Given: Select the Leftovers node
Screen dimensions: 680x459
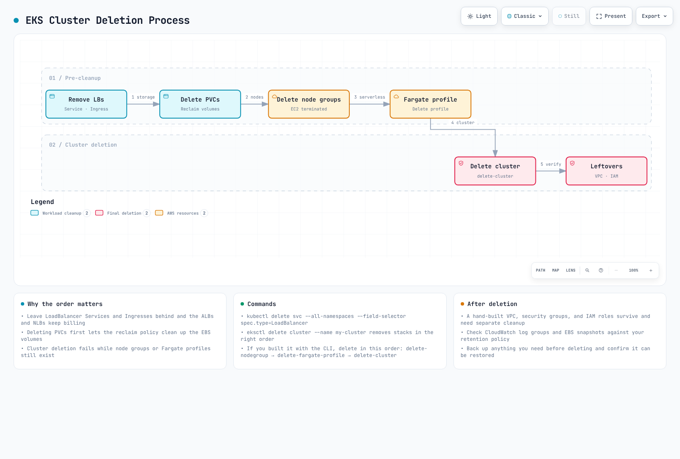Looking at the screenshot, I should (x=606, y=171).
